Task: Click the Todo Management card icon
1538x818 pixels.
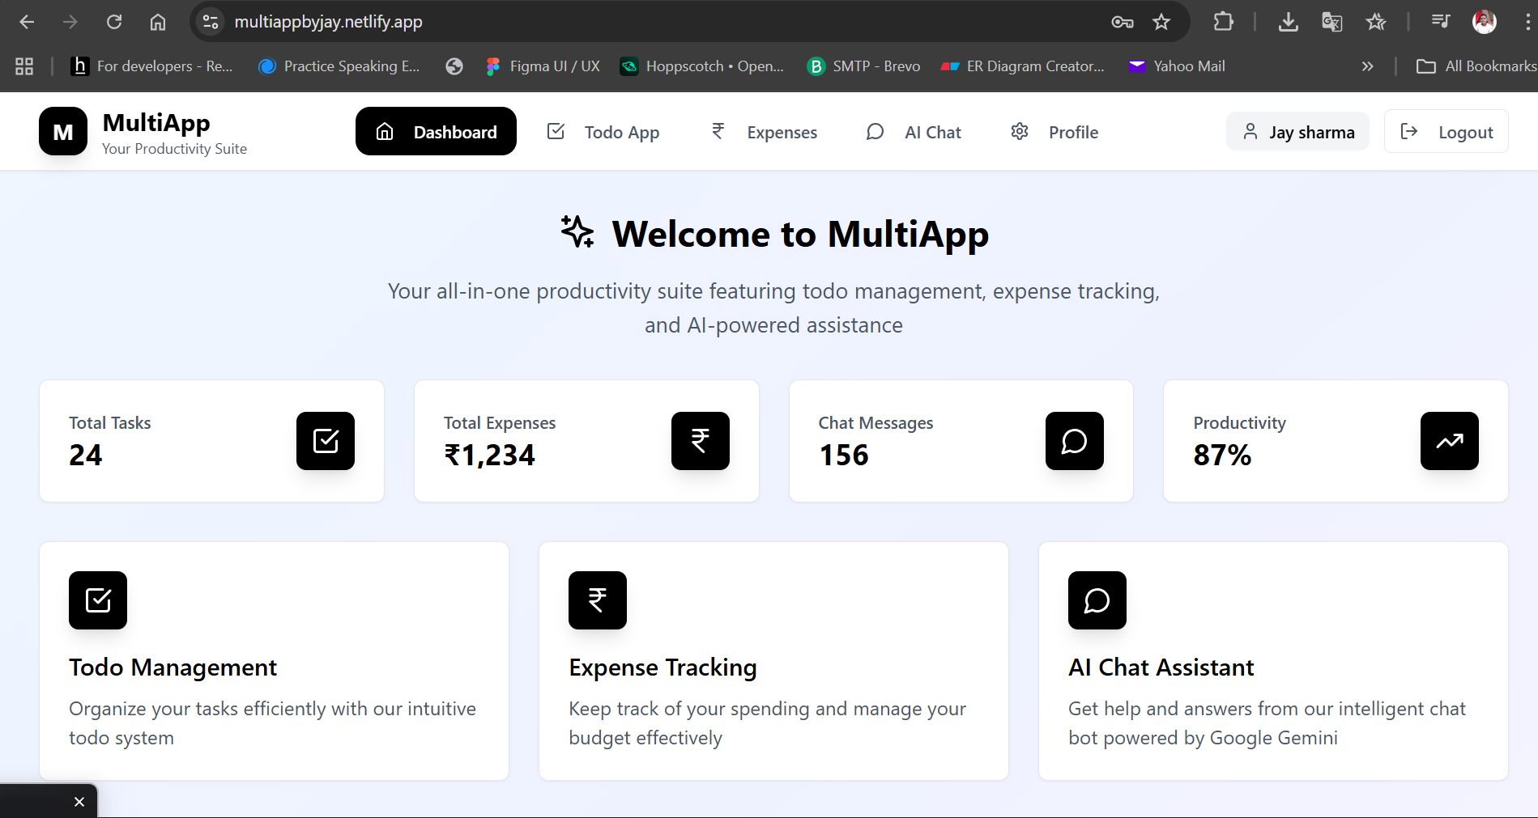Action: pos(97,600)
